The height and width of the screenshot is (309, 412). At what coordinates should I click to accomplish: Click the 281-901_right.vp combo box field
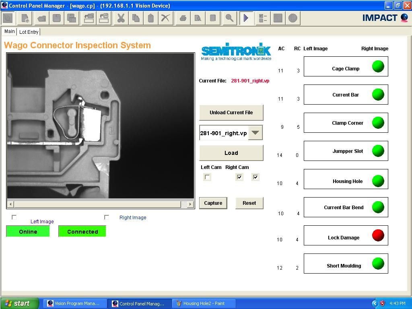tap(224, 133)
